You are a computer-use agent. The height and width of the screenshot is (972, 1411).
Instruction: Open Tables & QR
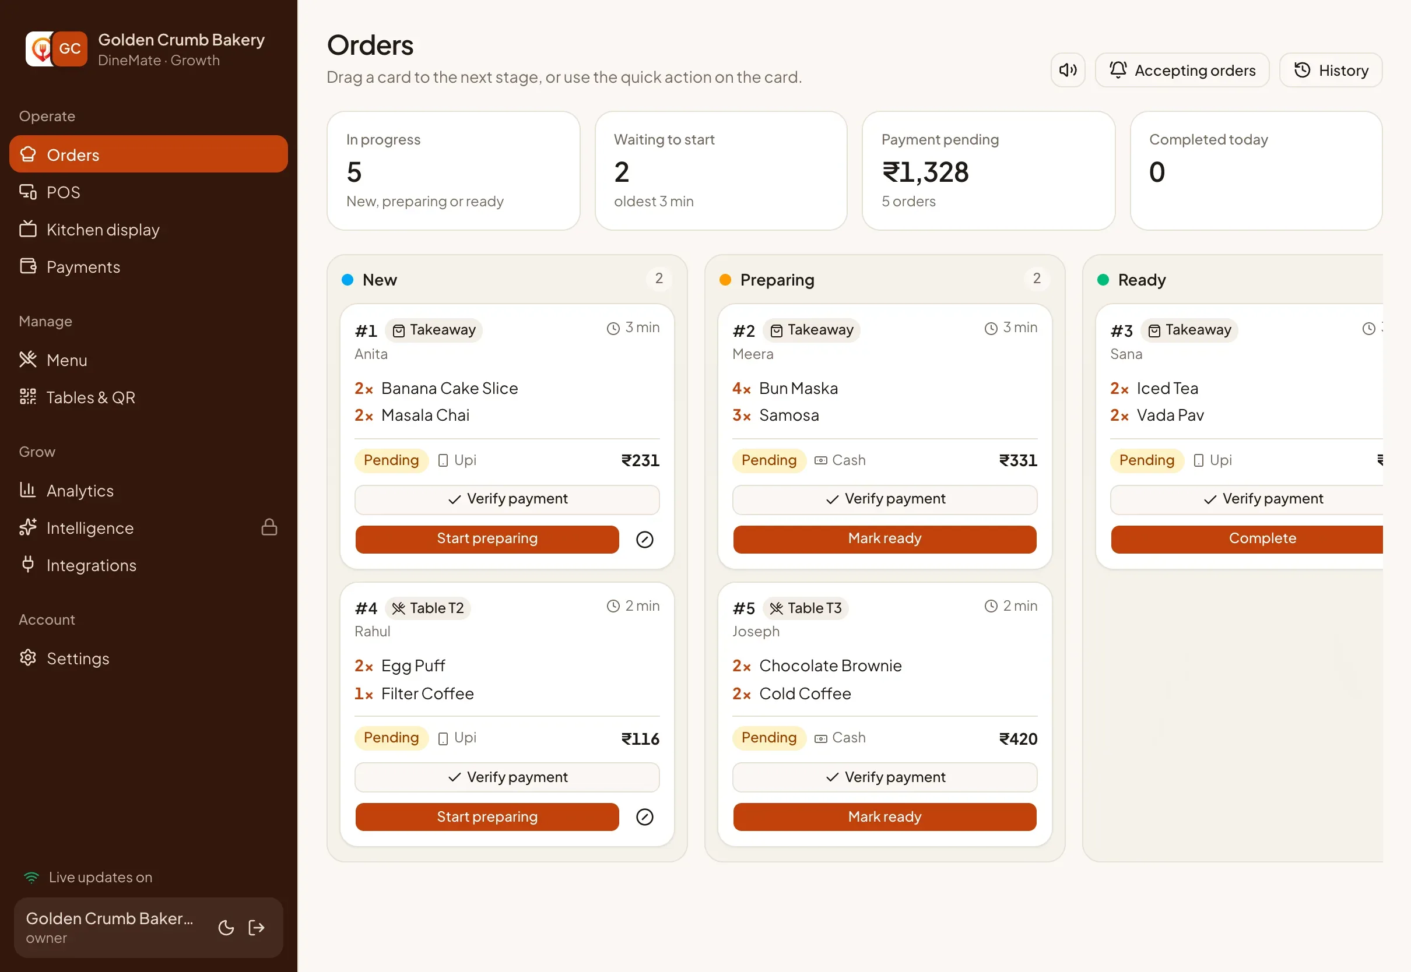[149, 397]
